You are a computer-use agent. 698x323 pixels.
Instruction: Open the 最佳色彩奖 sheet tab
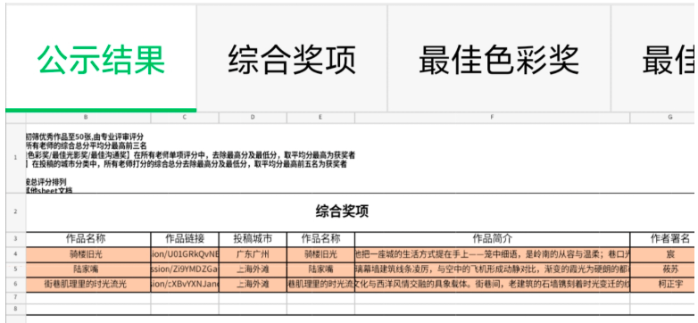[x=499, y=58]
